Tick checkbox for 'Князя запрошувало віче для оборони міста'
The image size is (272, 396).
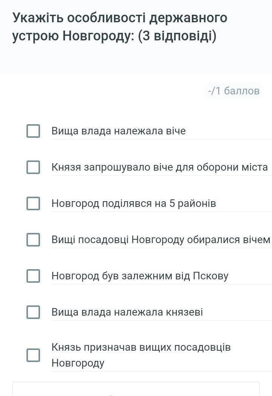point(33,167)
